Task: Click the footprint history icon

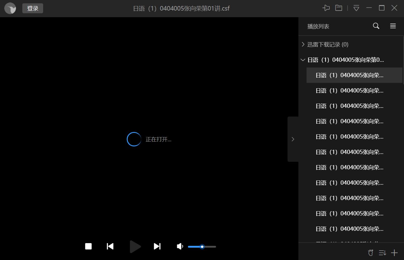Action: click(x=371, y=253)
